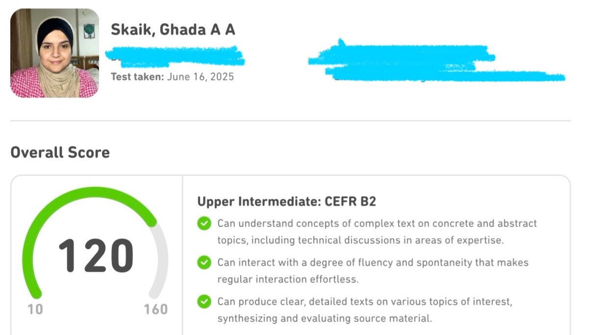The height and width of the screenshot is (335, 593).
Task: Click the 'Test taken: June 16, 2025' text
Action: [173, 77]
